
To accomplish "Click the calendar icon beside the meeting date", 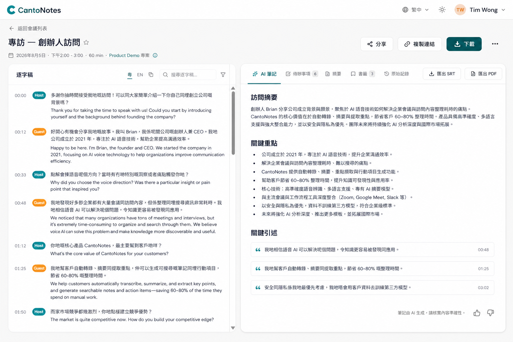I will (x=11, y=55).
